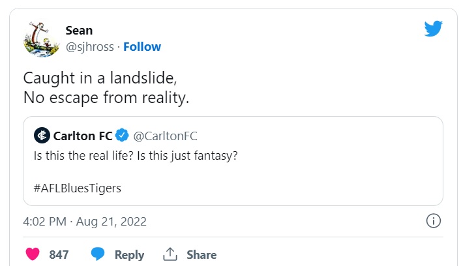This screenshot has height=266, width=461.
Task: Click the share arrow icon
Action: click(170, 254)
